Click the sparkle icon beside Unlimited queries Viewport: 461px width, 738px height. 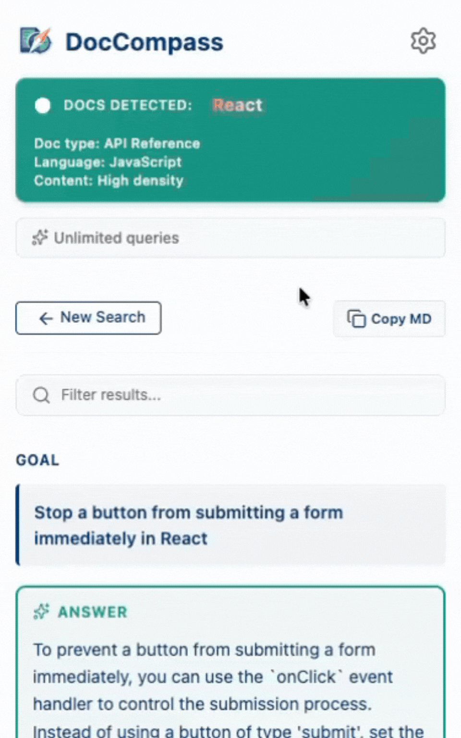(x=41, y=237)
